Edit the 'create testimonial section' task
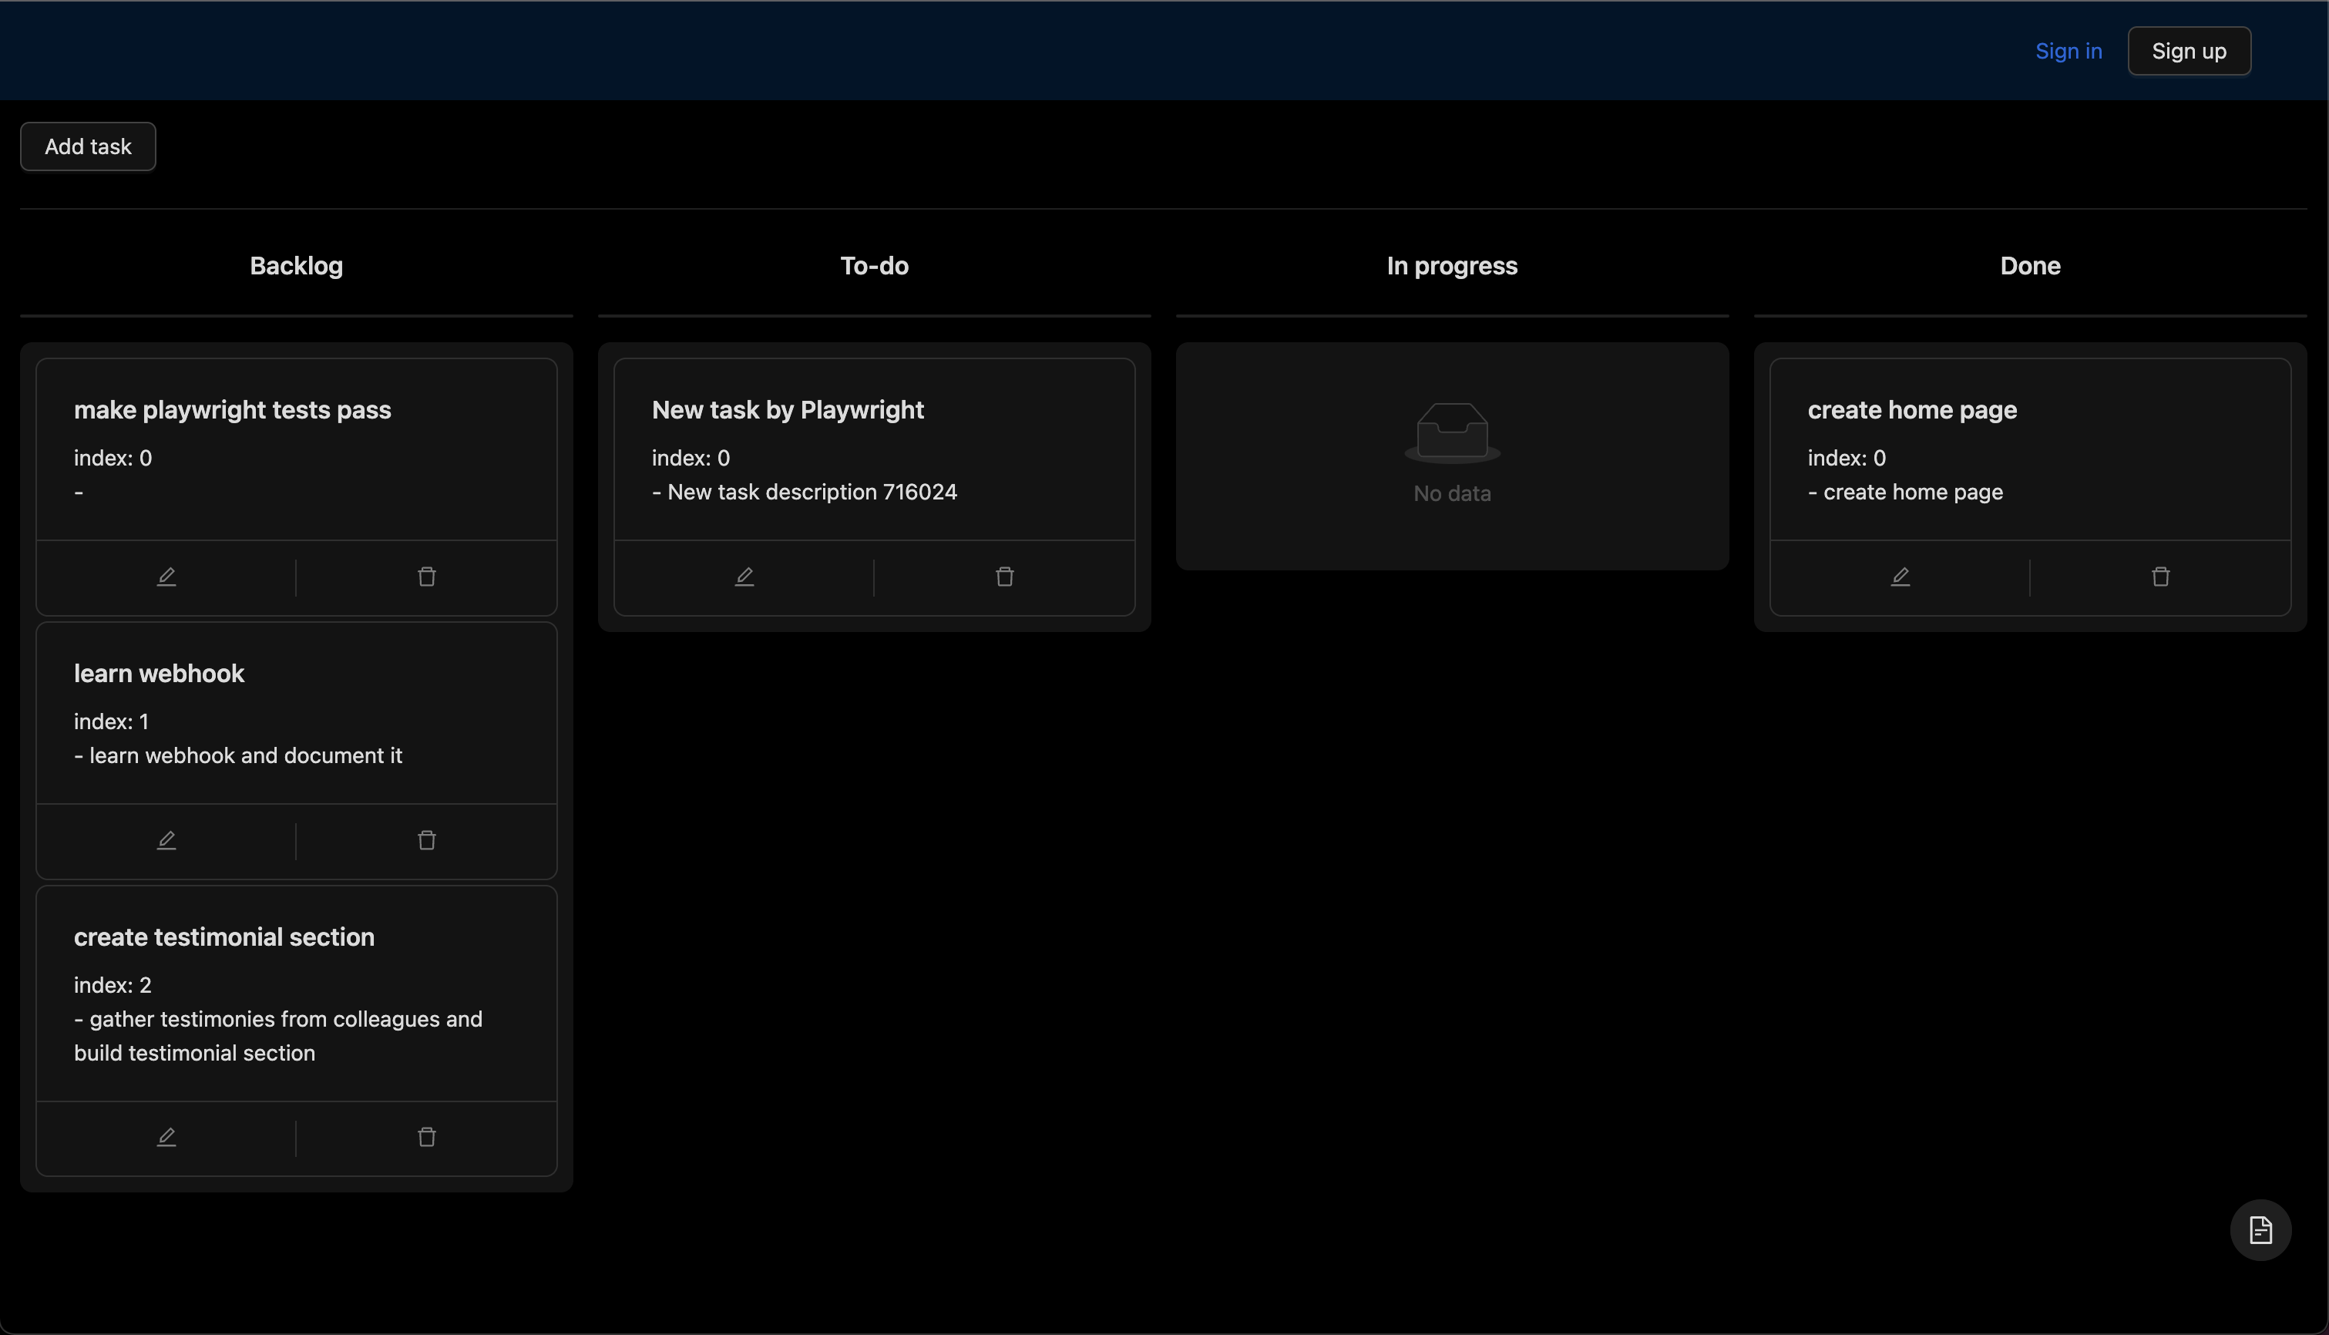Viewport: 2329px width, 1335px height. pyautogui.click(x=166, y=1138)
